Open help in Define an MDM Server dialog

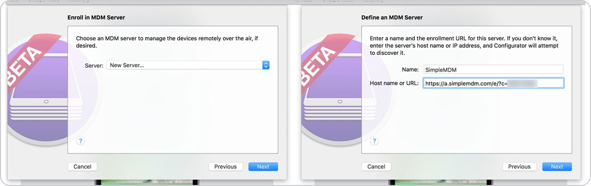coord(374,141)
